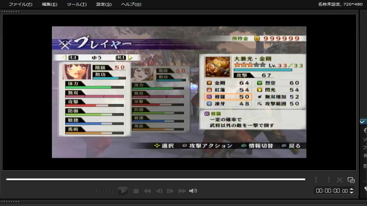The width and height of the screenshot is (367, 206).
Task: Stop playback with the square Stop button
Action: [136, 191]
